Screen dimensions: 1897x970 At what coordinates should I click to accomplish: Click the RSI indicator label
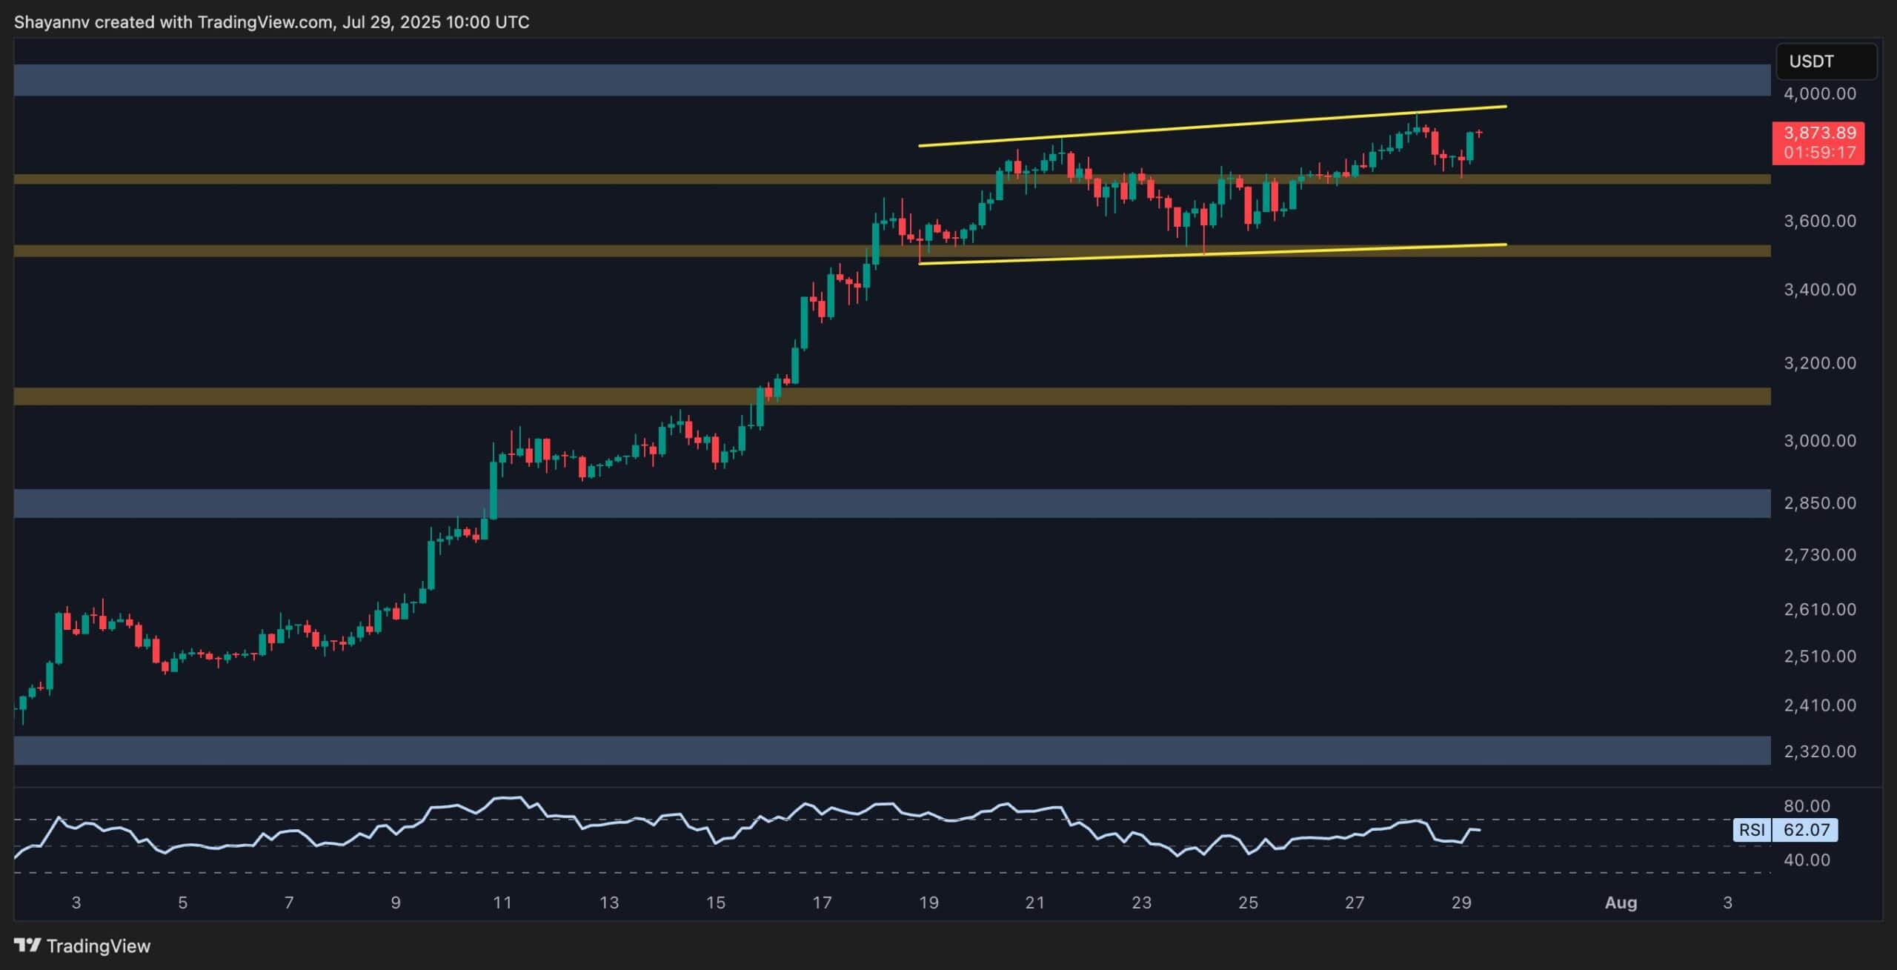1752,830
